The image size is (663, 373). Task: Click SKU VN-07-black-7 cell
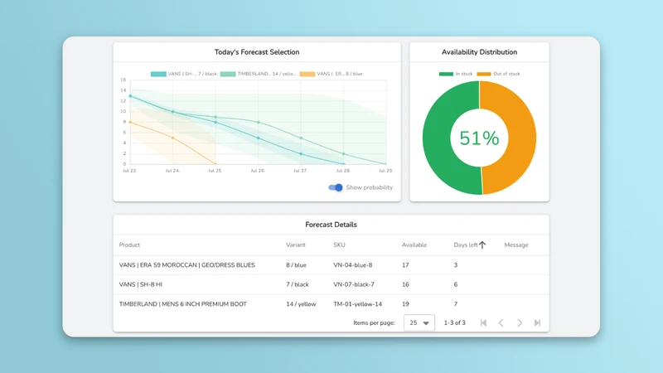(354, 284)
